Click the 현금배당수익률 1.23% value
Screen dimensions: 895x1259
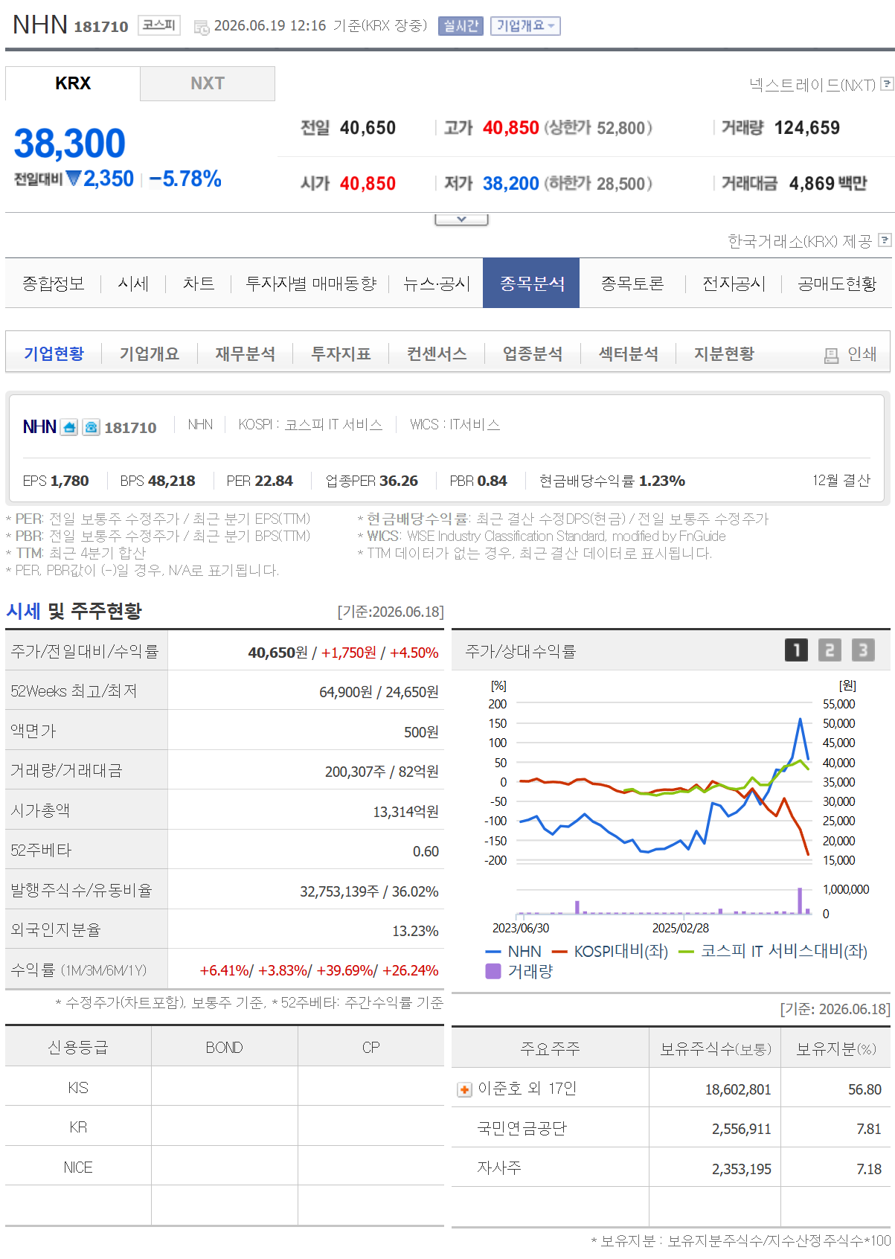(x=662, y=481)
